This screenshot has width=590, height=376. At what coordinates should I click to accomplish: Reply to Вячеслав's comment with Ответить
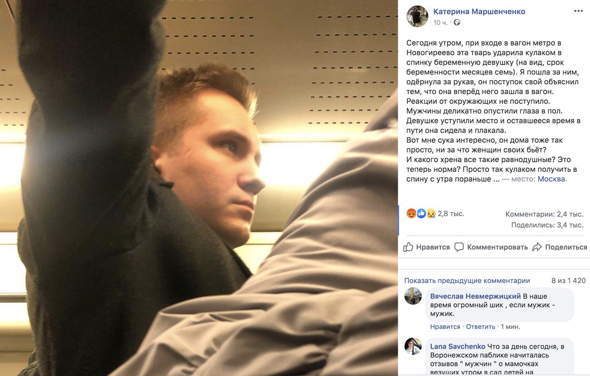pos(480,327)
